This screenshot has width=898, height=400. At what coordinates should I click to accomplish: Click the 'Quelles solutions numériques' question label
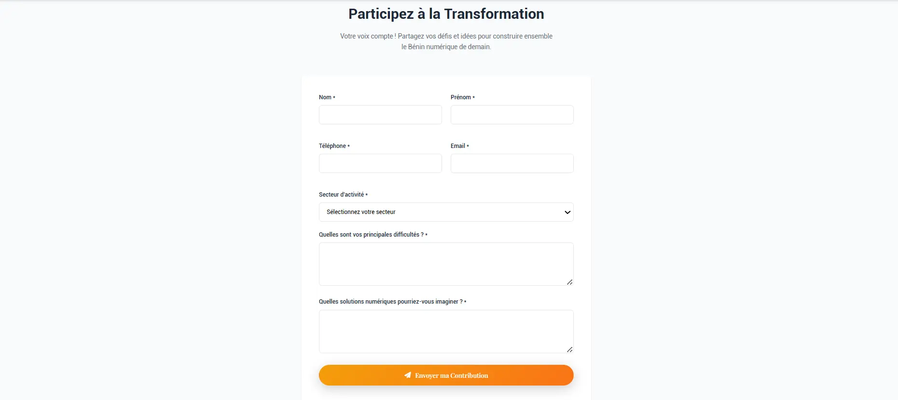tap(390, 302)
